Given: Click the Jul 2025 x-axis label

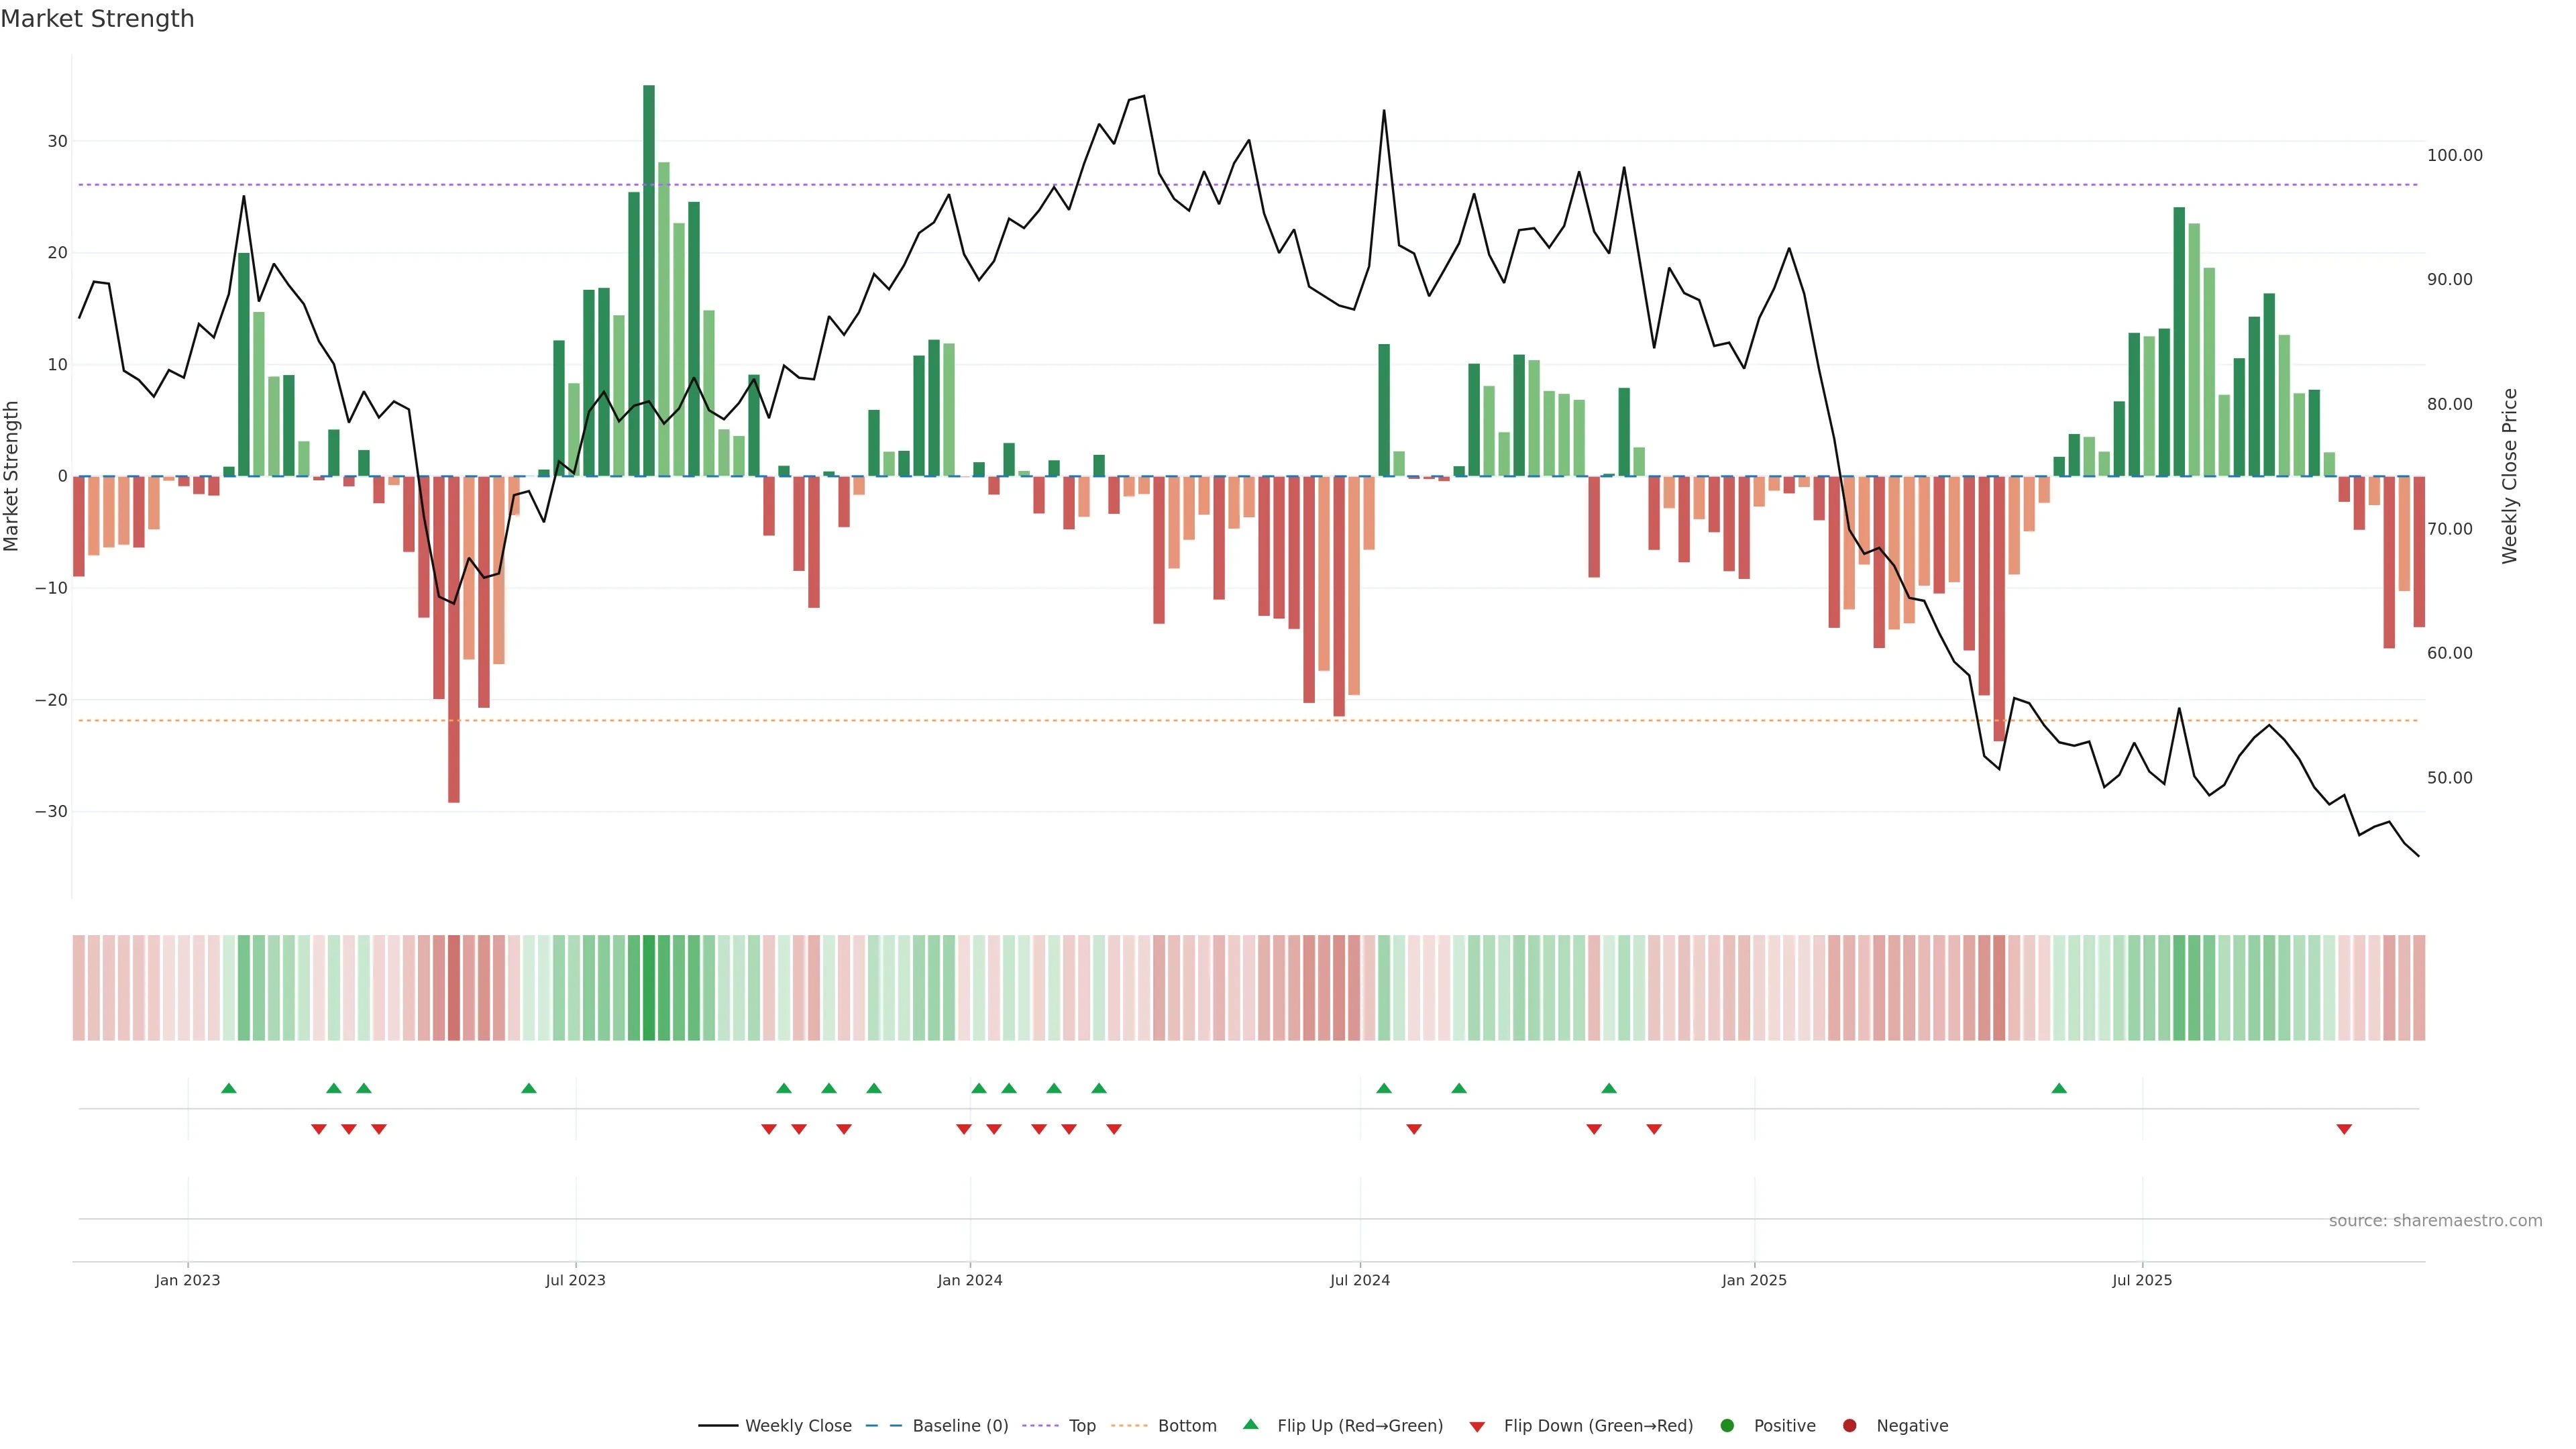Looking at the screenshot, I should (2142, 1280).
